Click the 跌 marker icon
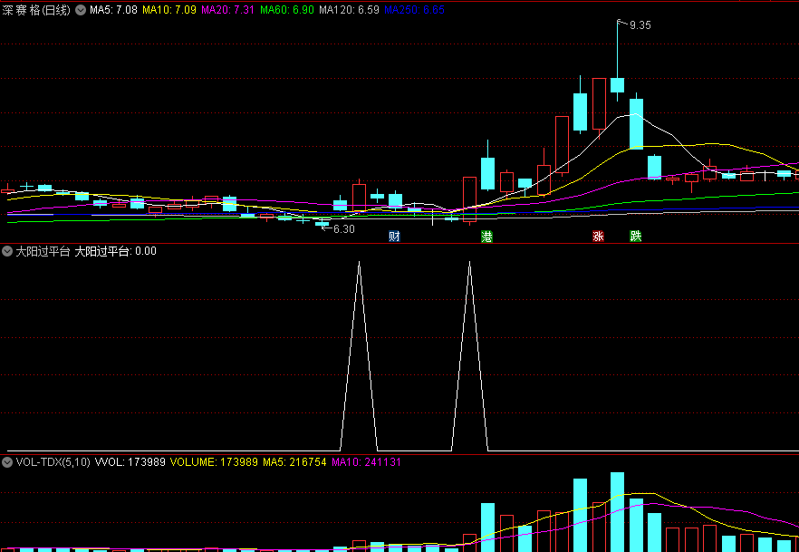This screenshot has height=552, width=799. point(635,237)
